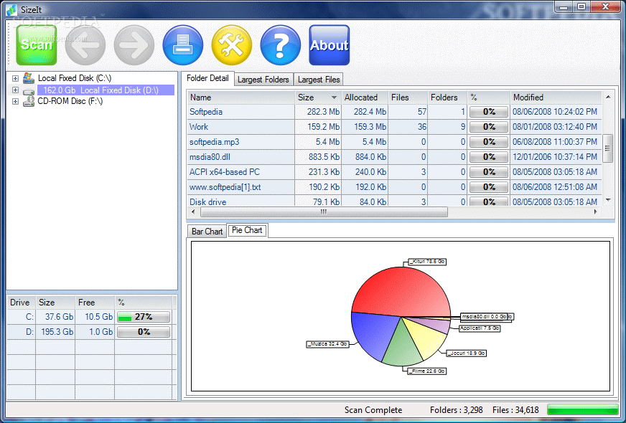Click the table vertical scrollbar thumb
Image resolution: width=626 pixels, height=423 pixels.
pyautogui.click(x=607, y=148)
